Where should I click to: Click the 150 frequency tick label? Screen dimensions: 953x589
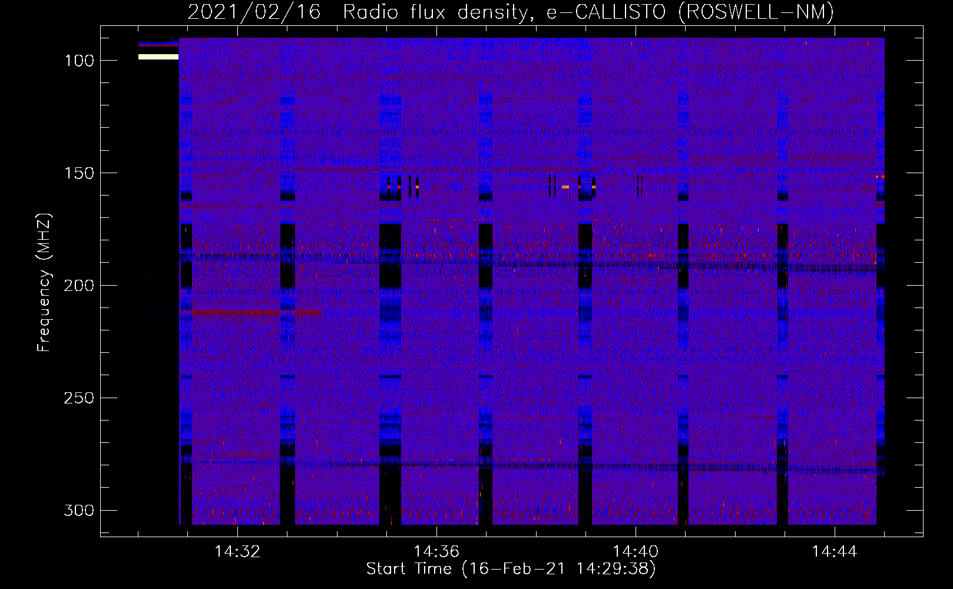[x=79, y=173]
